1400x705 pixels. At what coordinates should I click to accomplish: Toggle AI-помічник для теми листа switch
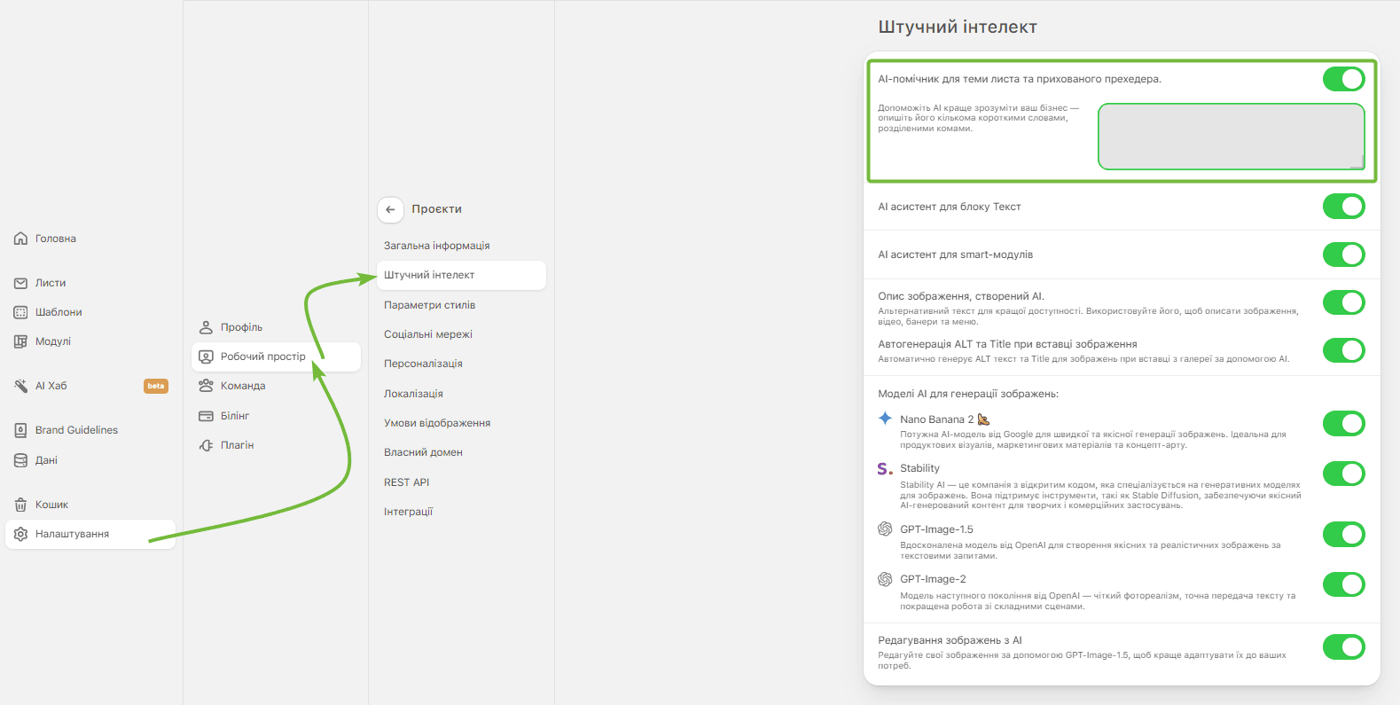click(1344, 79)
